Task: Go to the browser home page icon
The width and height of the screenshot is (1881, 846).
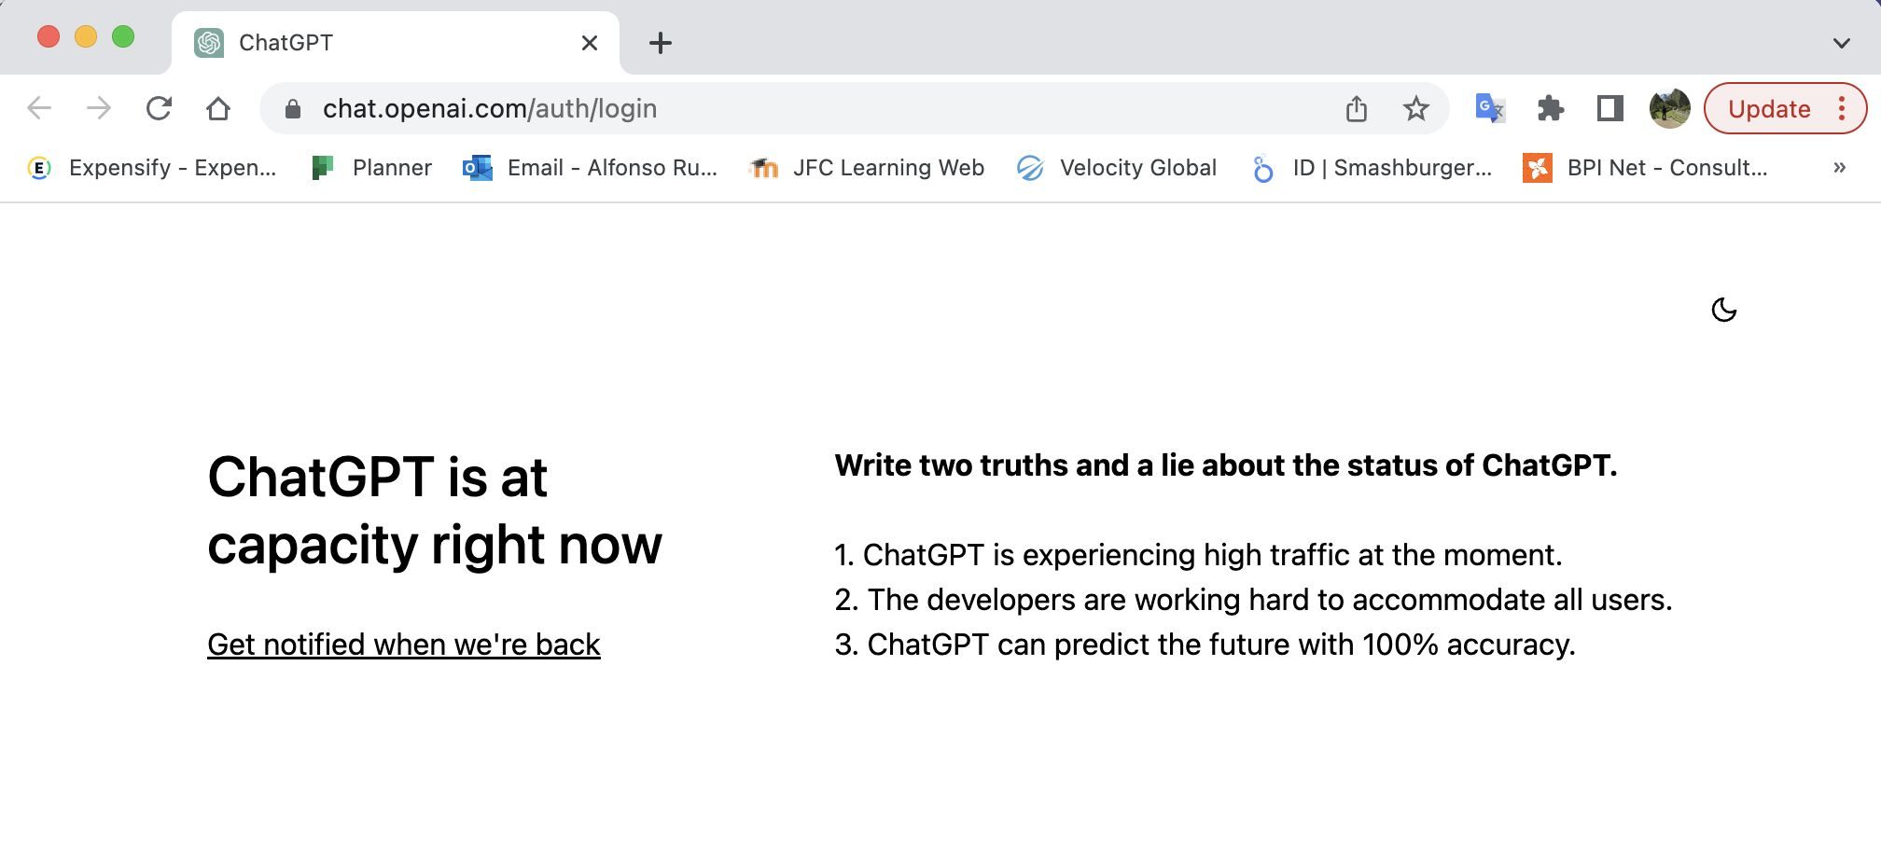Action: click(218, 108)
